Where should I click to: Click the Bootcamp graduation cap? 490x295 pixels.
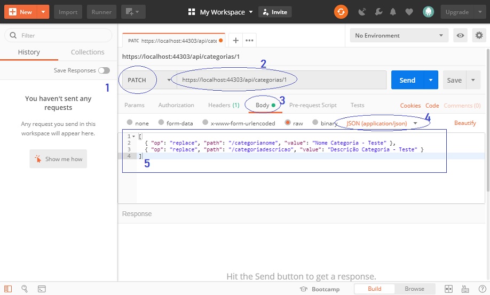(x=303, y=289)
